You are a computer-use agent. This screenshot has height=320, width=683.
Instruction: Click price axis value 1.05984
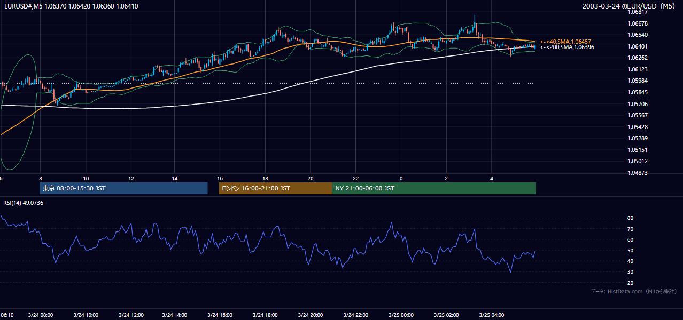[637, 81]
